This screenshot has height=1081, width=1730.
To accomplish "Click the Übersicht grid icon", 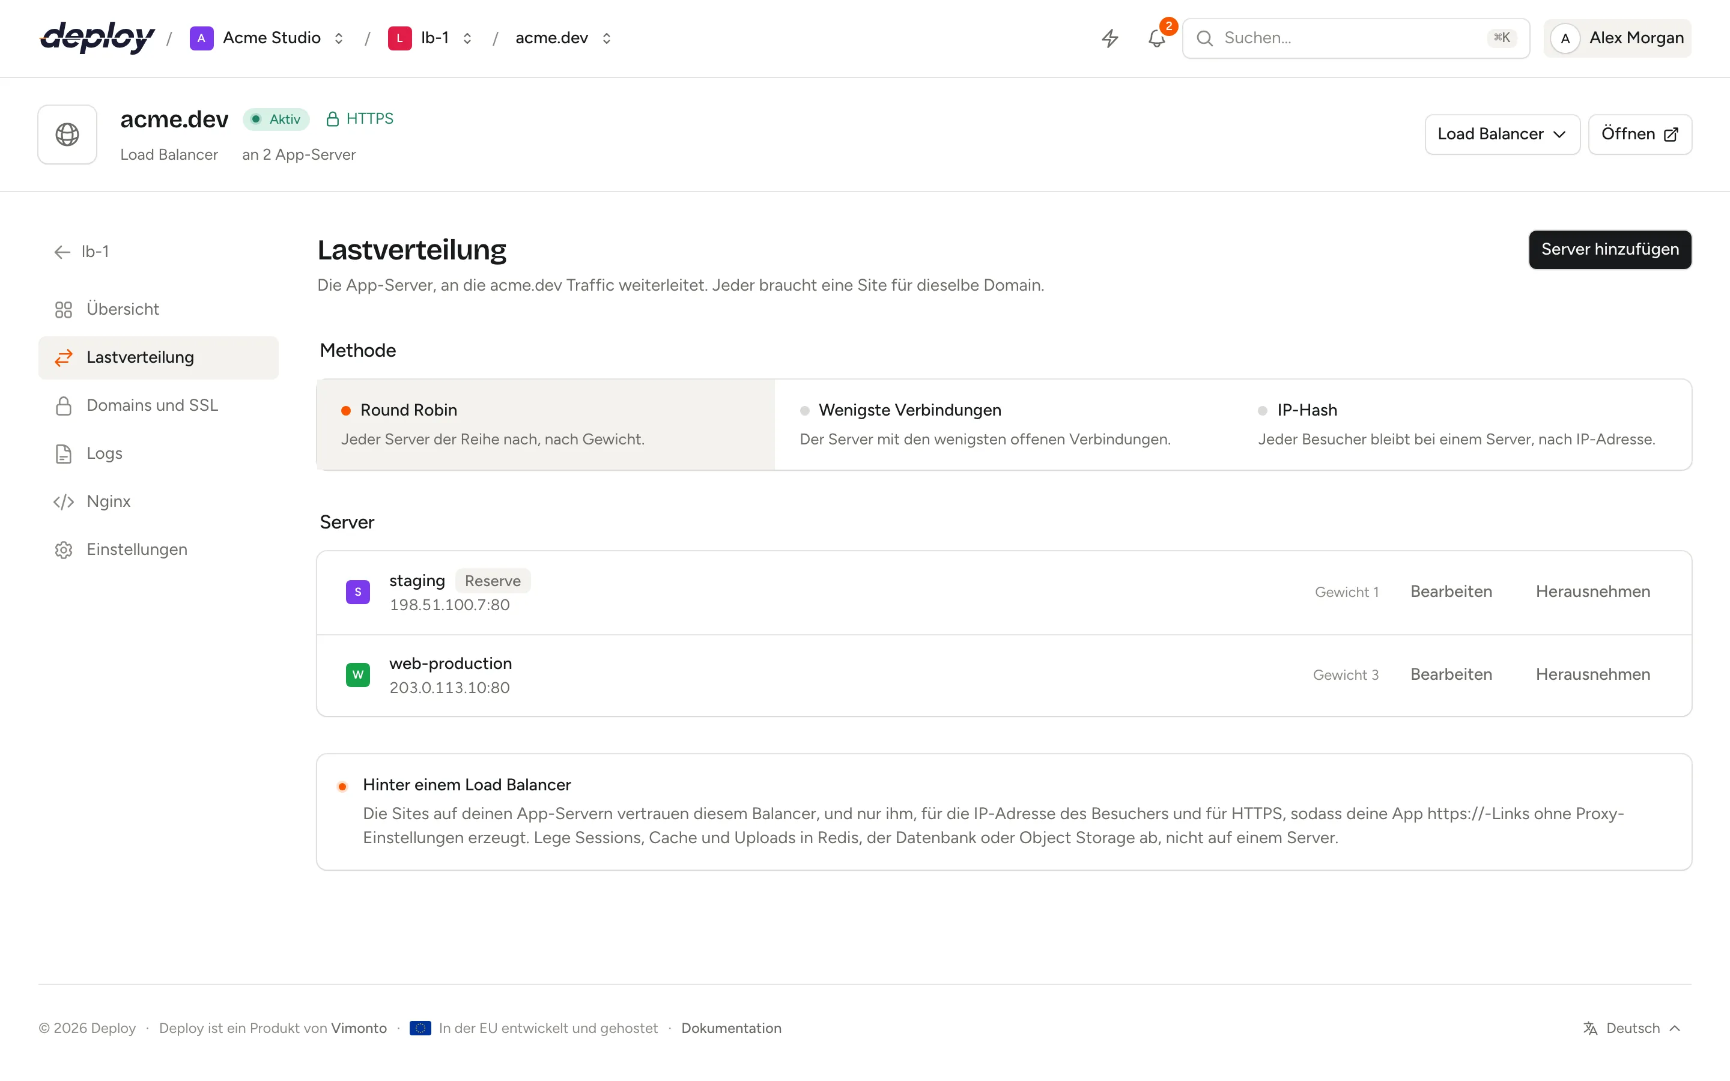I will tap(64, 309).
